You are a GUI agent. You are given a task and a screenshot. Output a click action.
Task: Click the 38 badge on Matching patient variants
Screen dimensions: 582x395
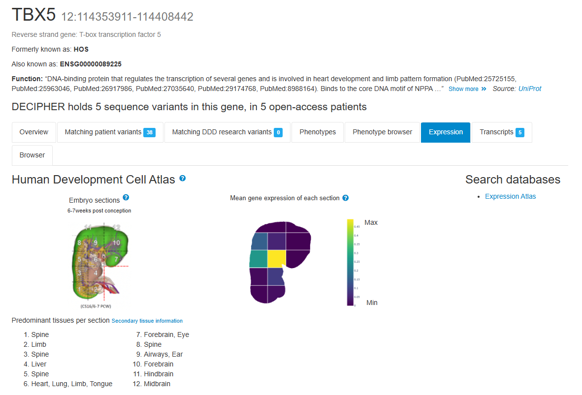149,132
